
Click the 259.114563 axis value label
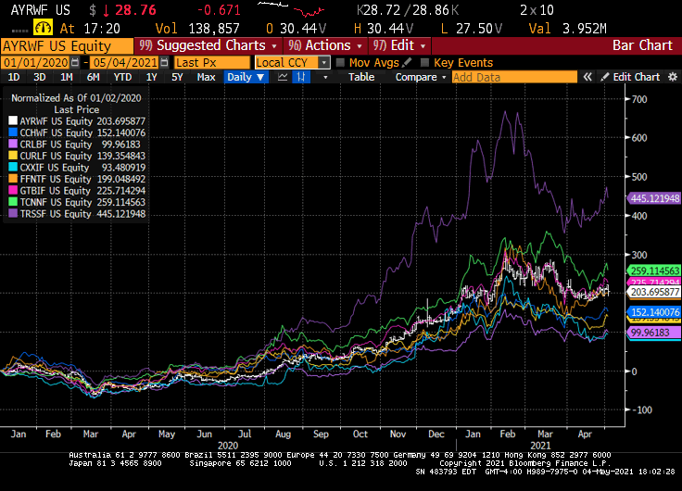[654, 271]
